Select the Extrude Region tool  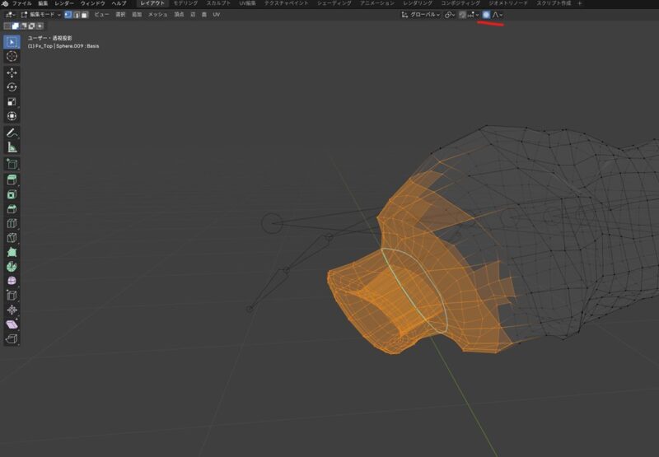click(12, 179)
